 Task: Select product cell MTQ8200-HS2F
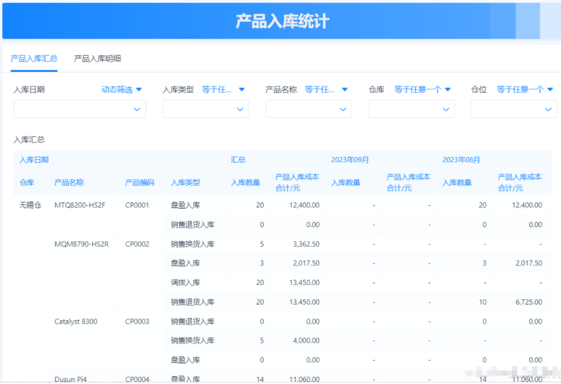[x=80, y=205]
